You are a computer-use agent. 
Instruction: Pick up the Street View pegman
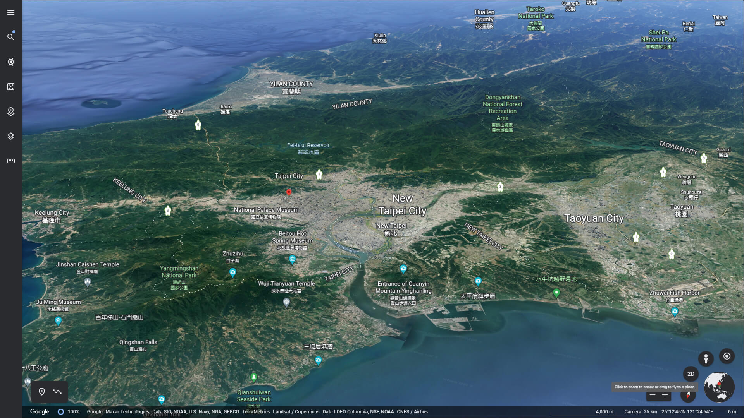point(706,359)
